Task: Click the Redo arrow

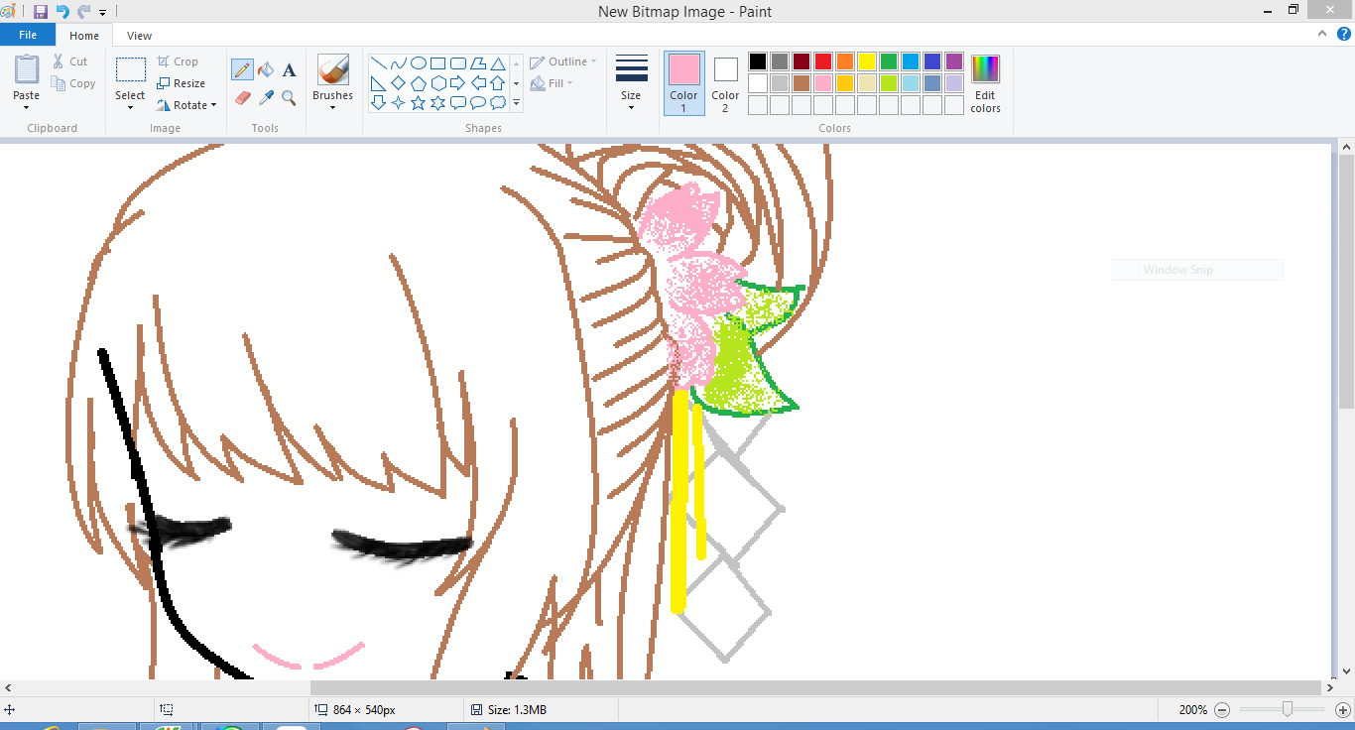Action: (83, 12)
